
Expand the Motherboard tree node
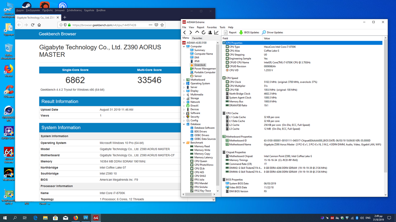click(x=184, y=80)
